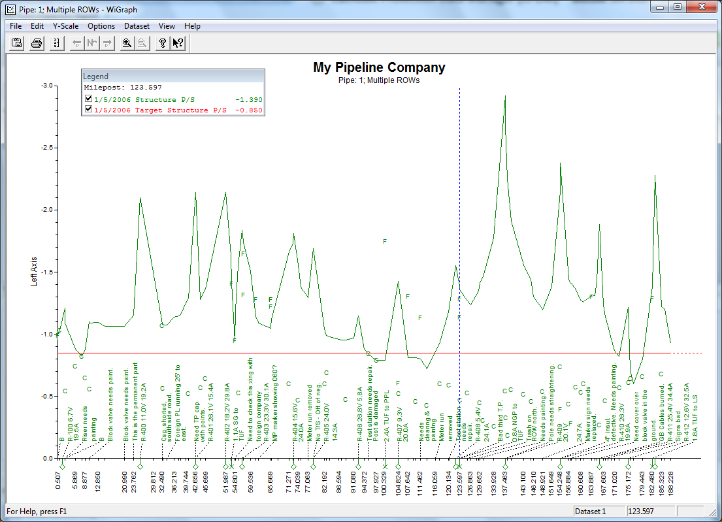This screenshot has width=722, height=522.
Task: Select the Milepost: 123.597 legend text
Action: (122, 88)
